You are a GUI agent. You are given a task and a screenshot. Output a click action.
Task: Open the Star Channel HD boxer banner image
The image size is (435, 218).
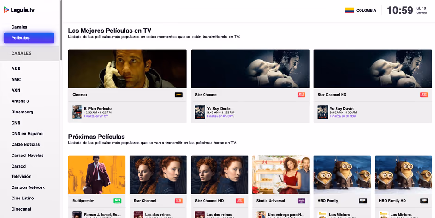[x=373, y=69]
